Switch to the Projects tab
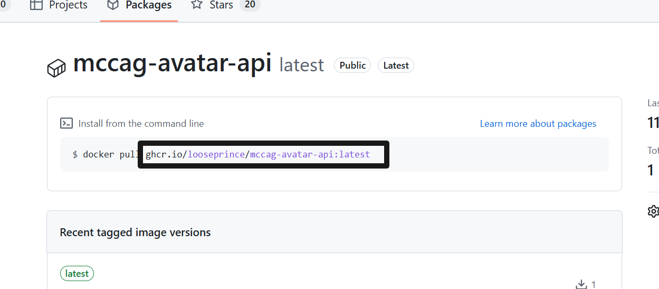This screenshot has width=659, height=289. click(68, 5)
